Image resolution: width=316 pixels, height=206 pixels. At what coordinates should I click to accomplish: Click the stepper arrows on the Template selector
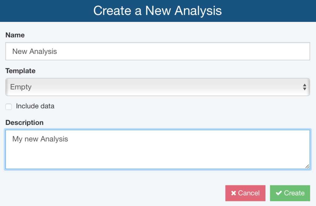[305, 87]
